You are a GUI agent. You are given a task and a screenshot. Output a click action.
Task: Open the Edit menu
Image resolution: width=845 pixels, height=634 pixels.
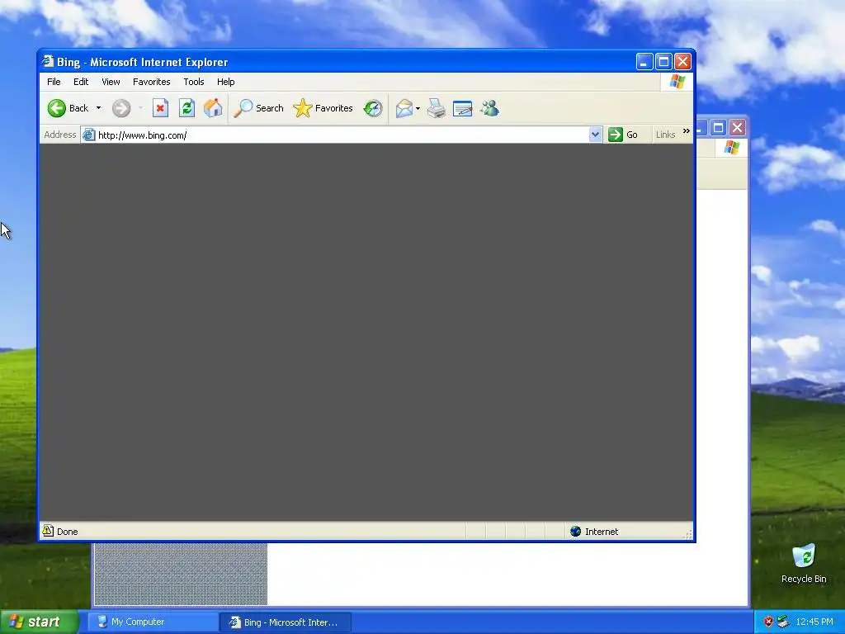[x=81, y=82]
